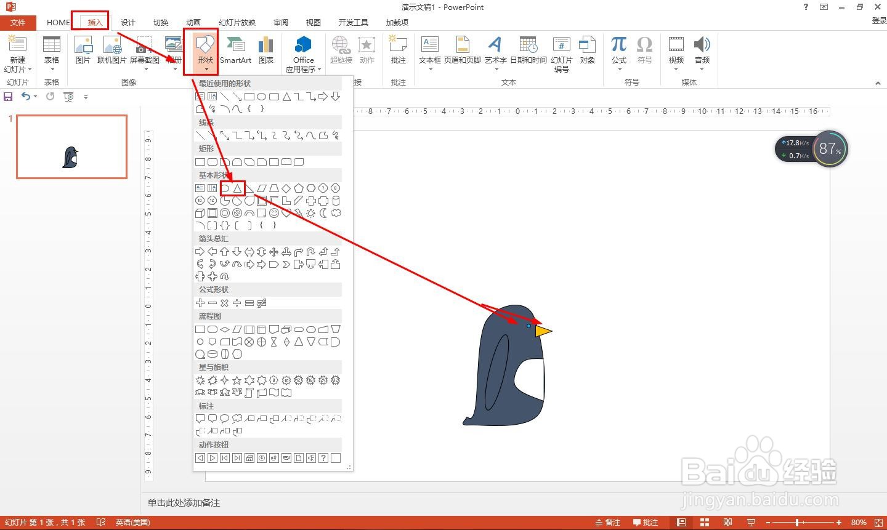Choose the Sound action button shape
Image resolution: width=887 pixels, height=530 pixels.
coord(311,458)
